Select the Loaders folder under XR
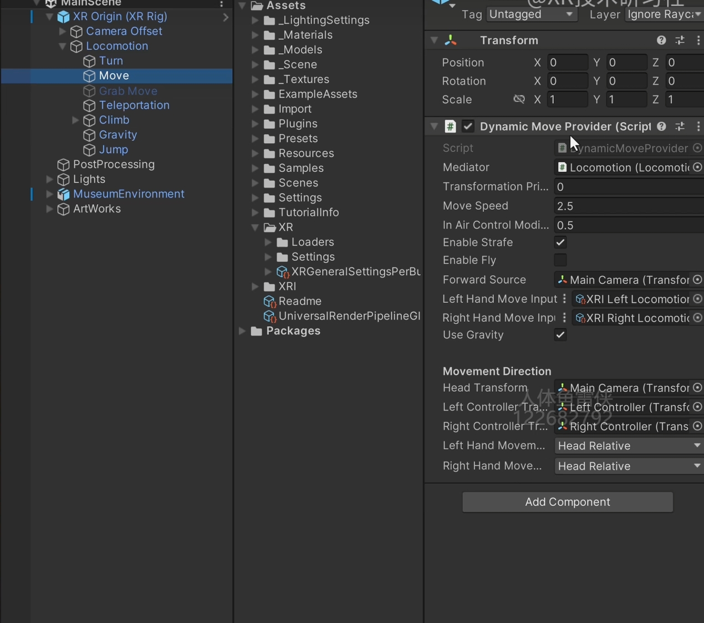Screen dimensions: 704x623 313,242
